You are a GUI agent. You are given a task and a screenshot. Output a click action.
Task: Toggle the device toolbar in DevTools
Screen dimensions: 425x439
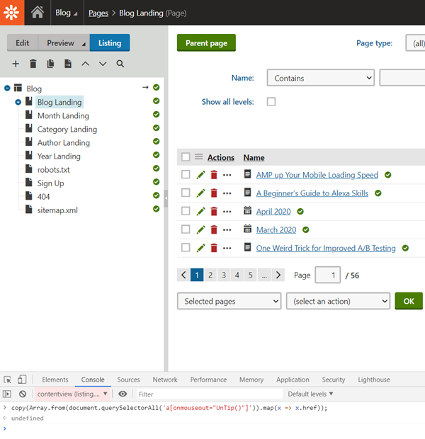coord(22,380)
